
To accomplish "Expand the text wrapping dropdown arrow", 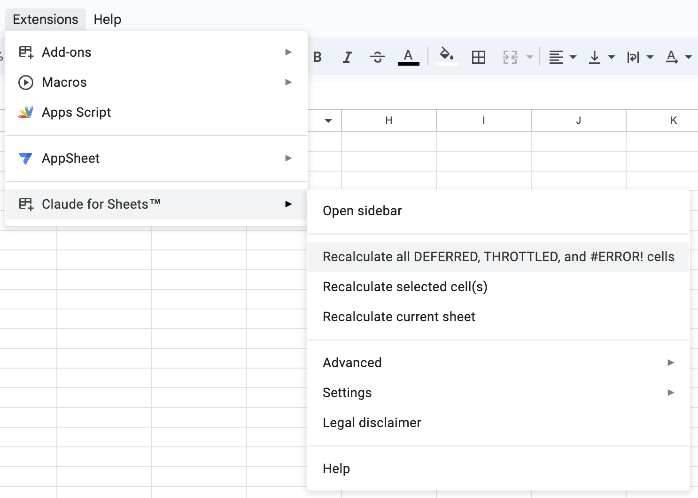I will tap(650, 57).
